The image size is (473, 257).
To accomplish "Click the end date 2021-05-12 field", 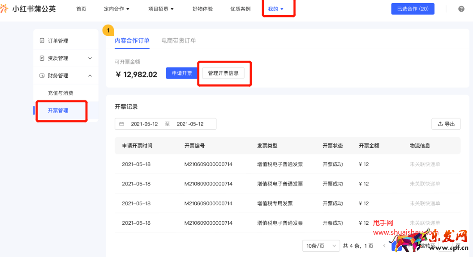I will tap(190, 124).
